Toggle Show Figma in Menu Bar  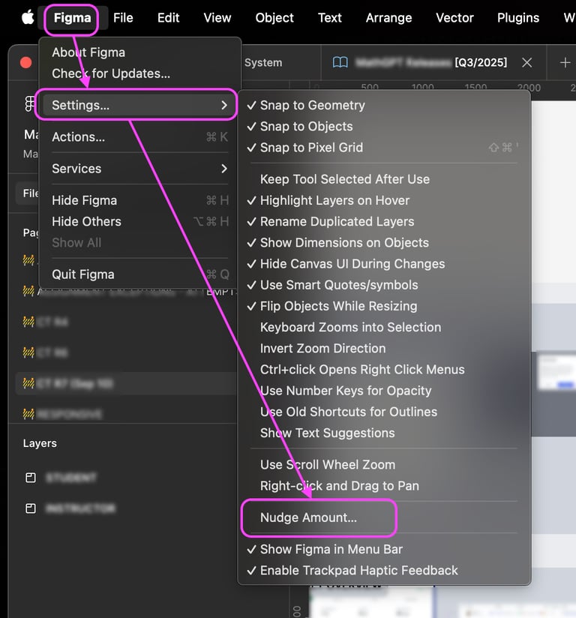384,550
